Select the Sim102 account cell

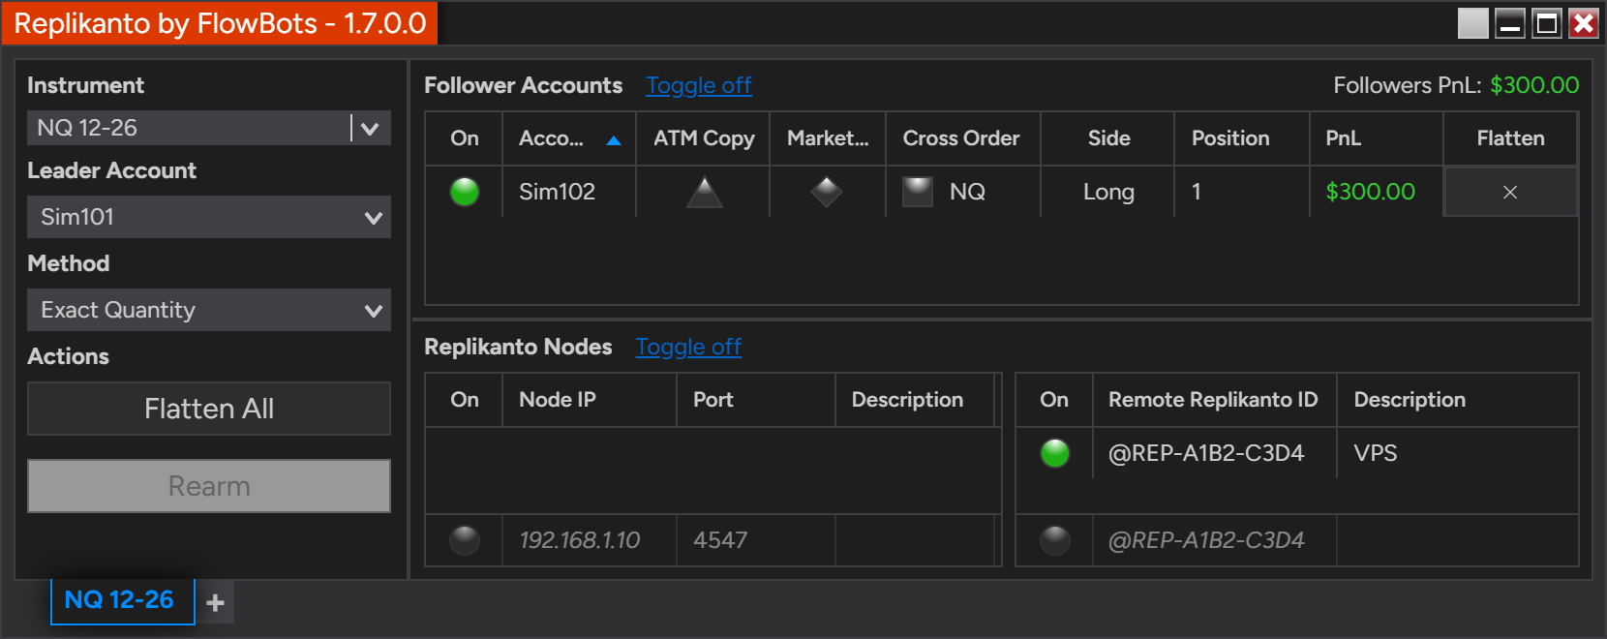[569, 192]
